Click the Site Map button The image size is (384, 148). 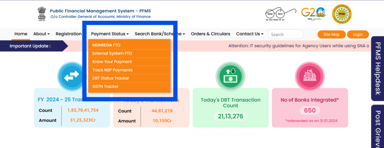pos(331,34)
